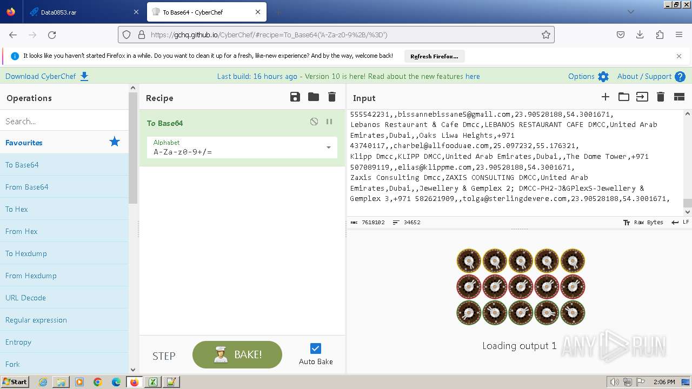Viewport: 692px width, 389px height.
Task: Clear the recipe with the trash icon
Action: [332, 97]
